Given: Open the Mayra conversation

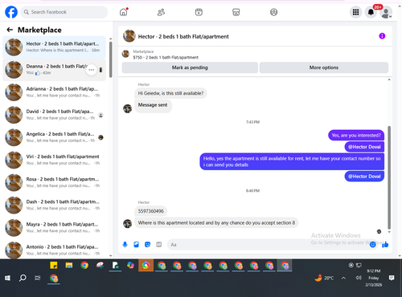Looking at the screenshot, I should [54, 227].
